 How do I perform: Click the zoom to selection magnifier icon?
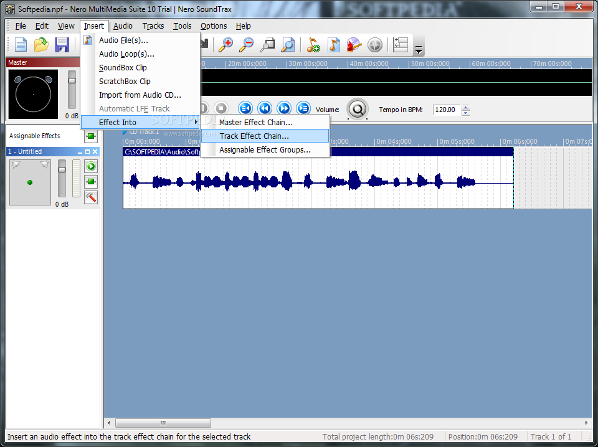pos(267,45)
